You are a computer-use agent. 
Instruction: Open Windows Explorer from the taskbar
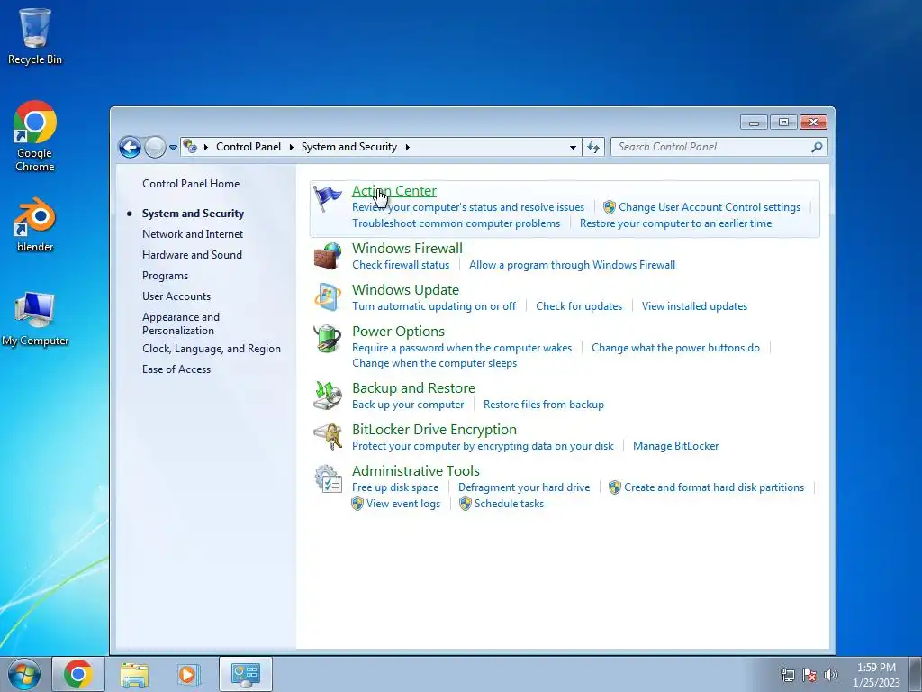(134, 674)
